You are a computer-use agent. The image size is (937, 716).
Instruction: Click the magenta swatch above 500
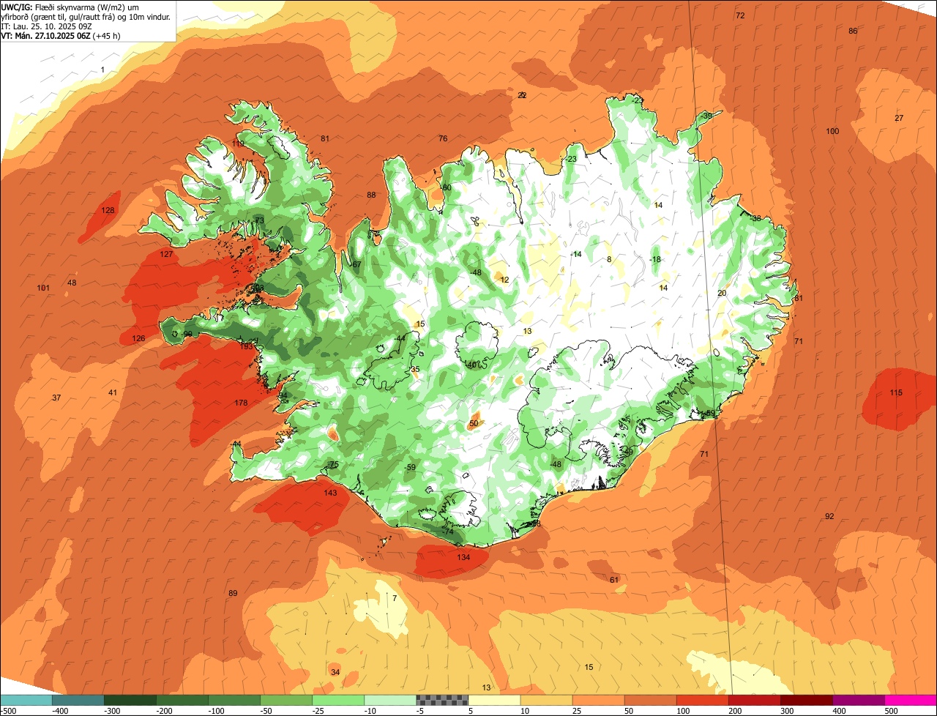[911, 700]
